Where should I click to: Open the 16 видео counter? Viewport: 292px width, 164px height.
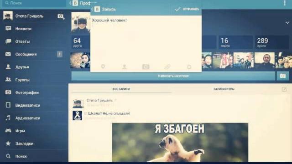click(x=235, y=42)
